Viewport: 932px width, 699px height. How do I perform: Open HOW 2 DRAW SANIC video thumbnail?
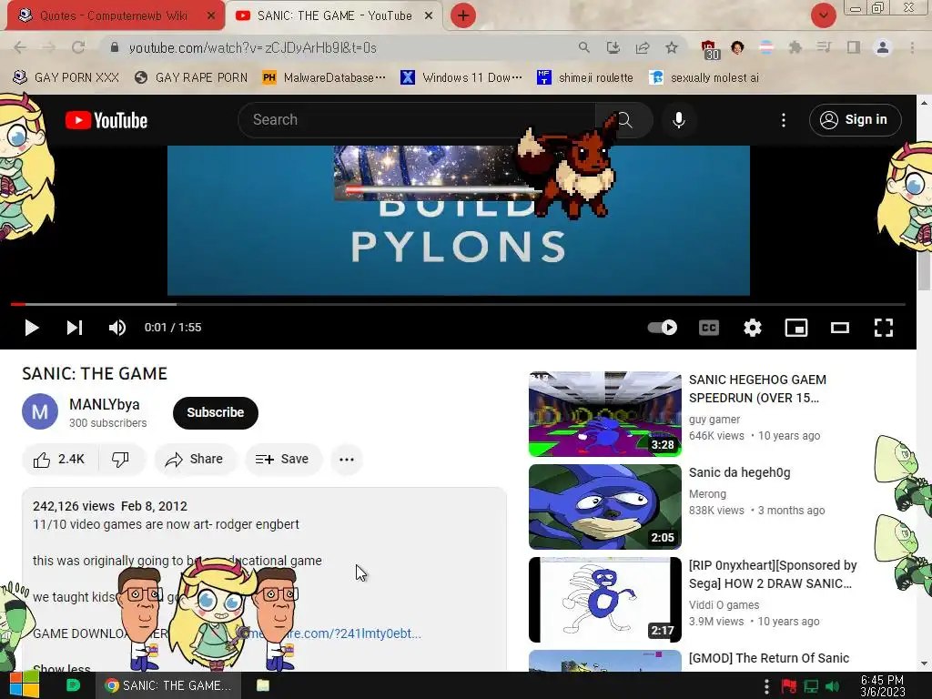pos(605,600)
